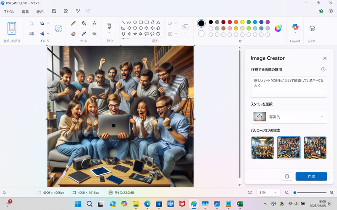Open Windows Start menu
Screen dimensions: 337x210
click(x=78, y=204)
